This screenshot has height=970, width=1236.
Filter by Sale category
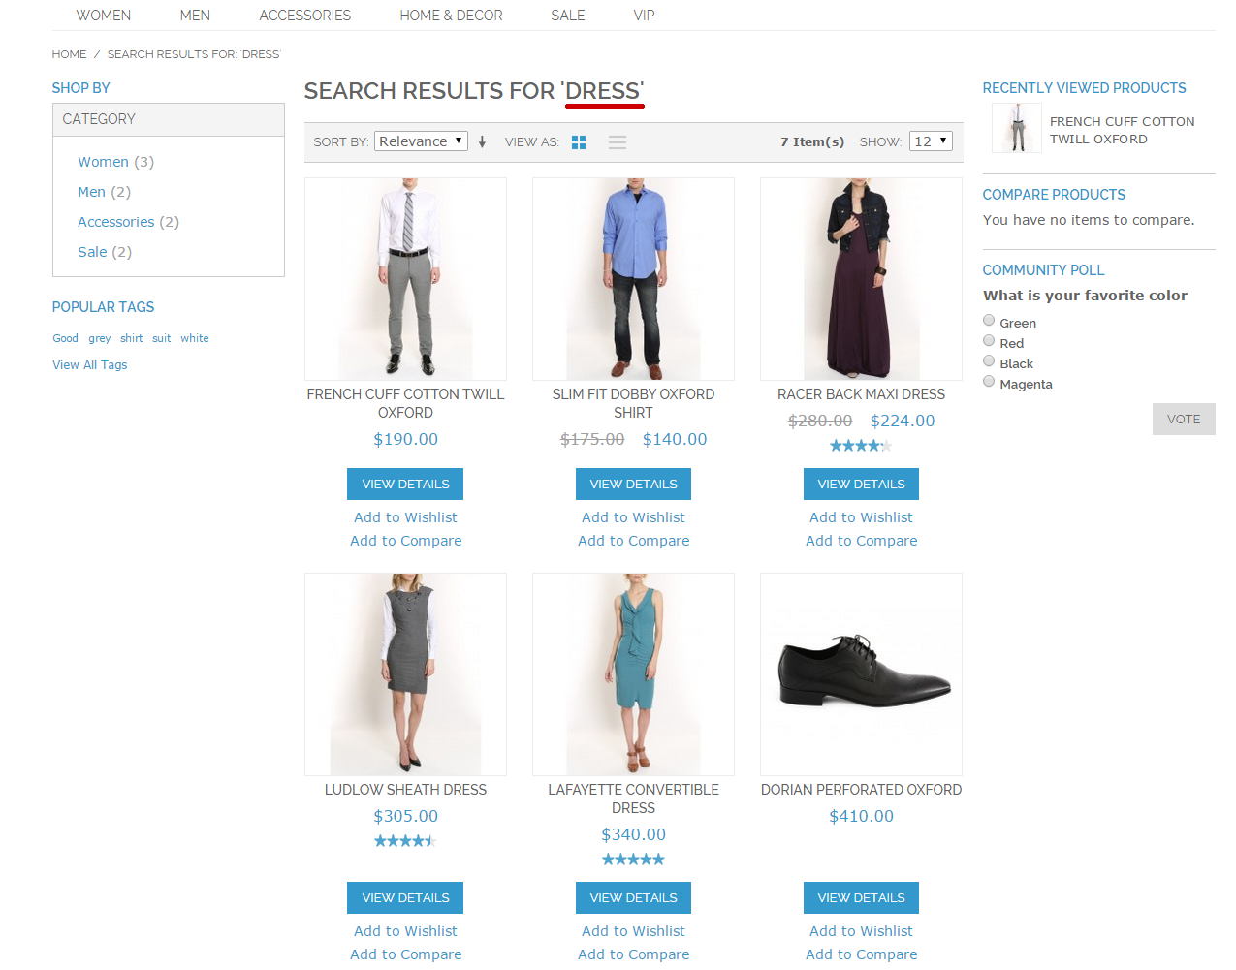[x=92, y=252]
